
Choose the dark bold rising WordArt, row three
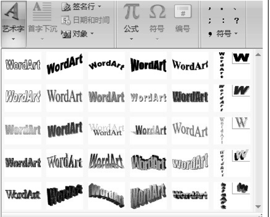[65, 130]
